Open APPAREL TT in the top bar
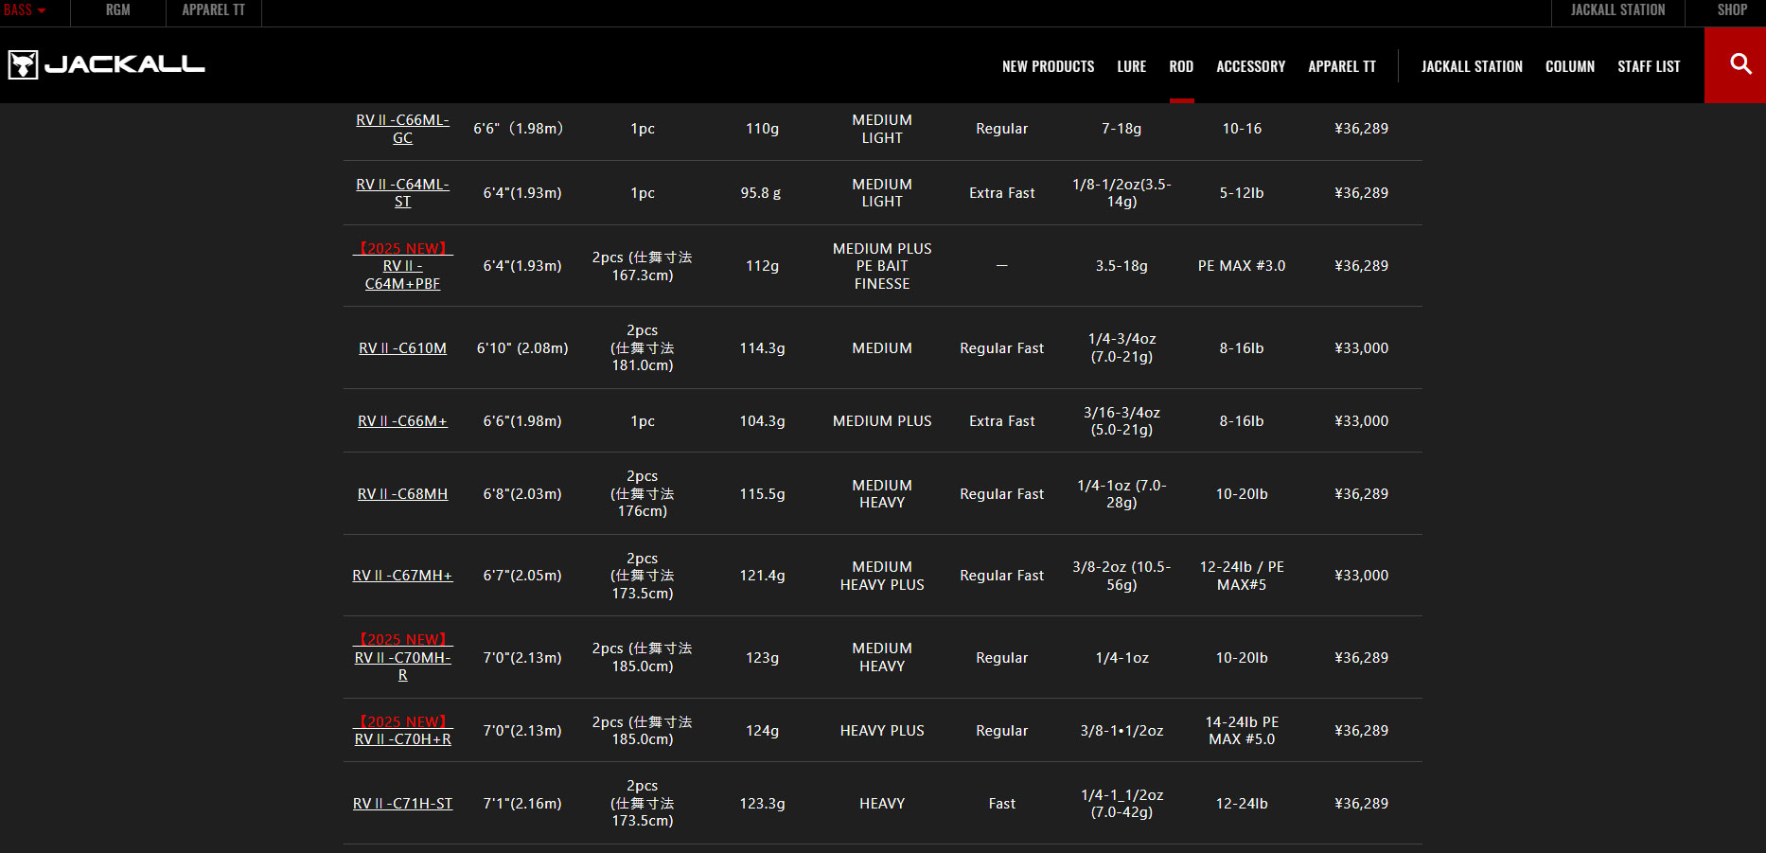This screenshot has width=1766, height=853. 213,9
